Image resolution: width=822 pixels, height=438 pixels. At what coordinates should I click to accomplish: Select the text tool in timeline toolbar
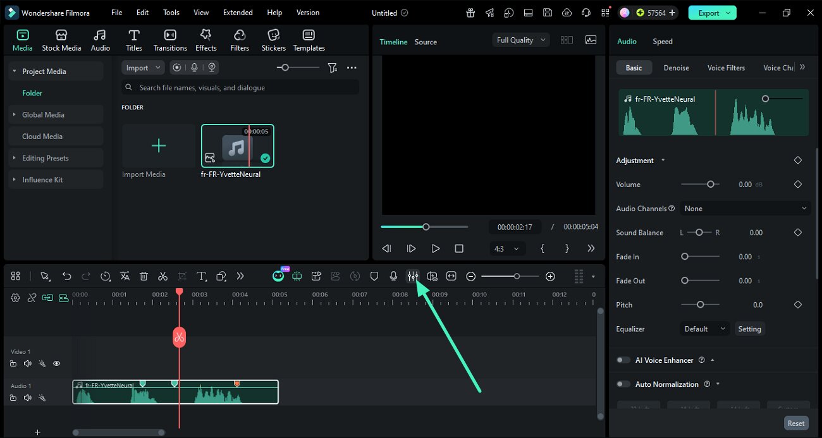pos(202,276)
